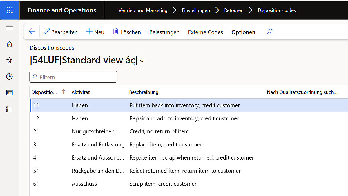Screen dimensions: 348x196
Task: Toggle sort direction on the Dispositions column
Action: (x=64, y=92)
